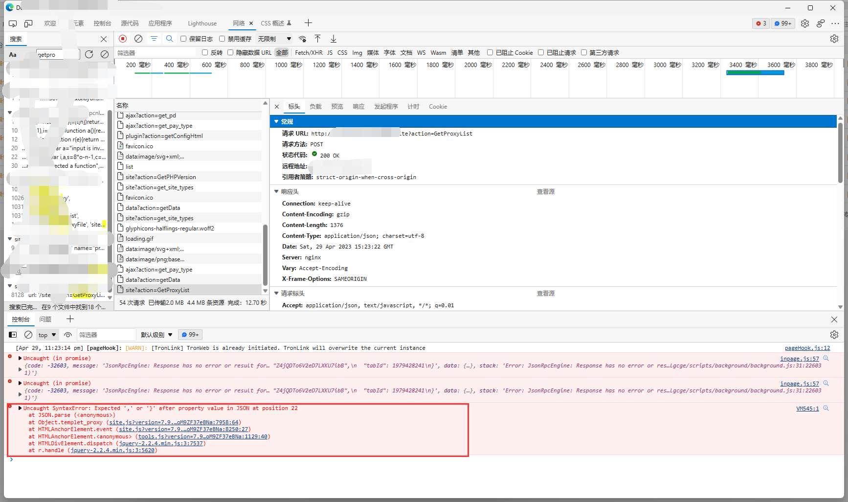Screen dimensions: 848x502
Task: Check the third-party requests checkbox
Action: [584, 52]
